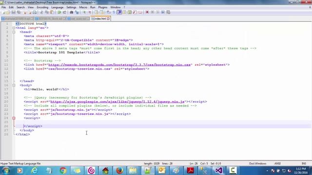
Task: Start macro recording with the red record icon
Action: [147, 12]
